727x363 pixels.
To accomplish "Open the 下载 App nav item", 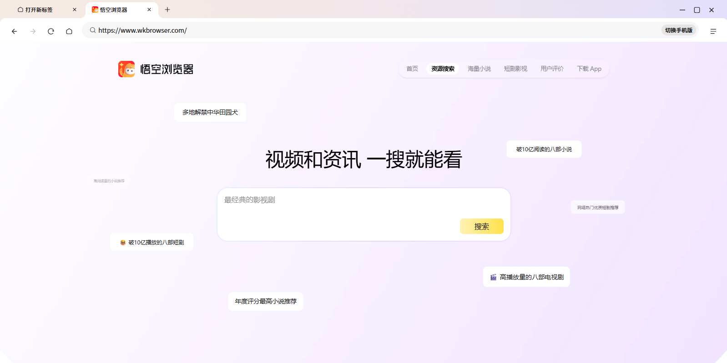I will (x=589, y=69).
